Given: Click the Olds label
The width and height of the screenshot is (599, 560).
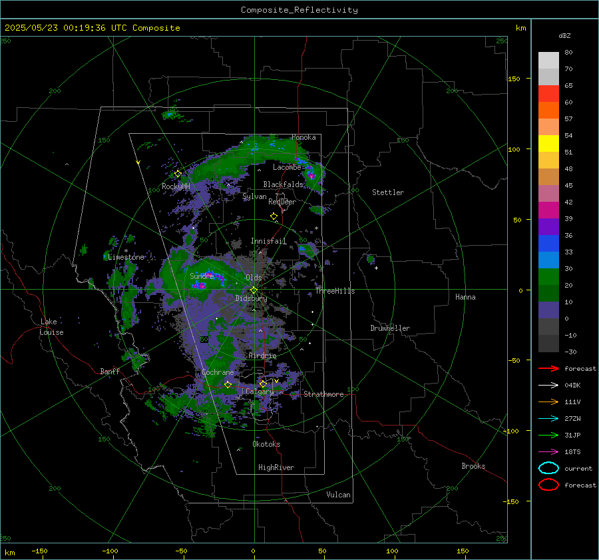Looking at the screenshot, I should (254, 278).
